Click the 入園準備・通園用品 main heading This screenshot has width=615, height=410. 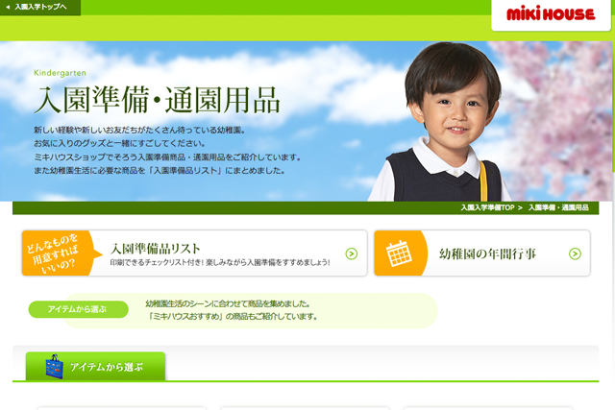157,101
